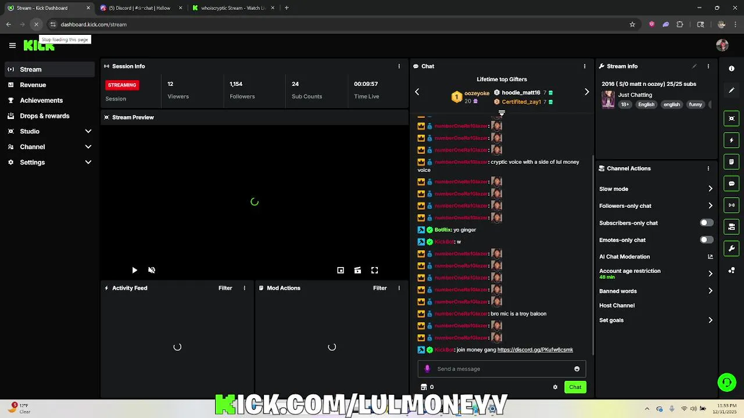Toggle the lightning bolt activity widget icon
Viewport: 744px width, 418px height.
click(x=731, y=140)
